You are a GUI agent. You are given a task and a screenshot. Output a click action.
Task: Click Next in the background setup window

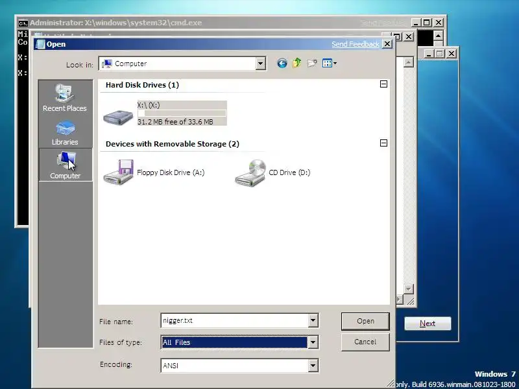428,324
